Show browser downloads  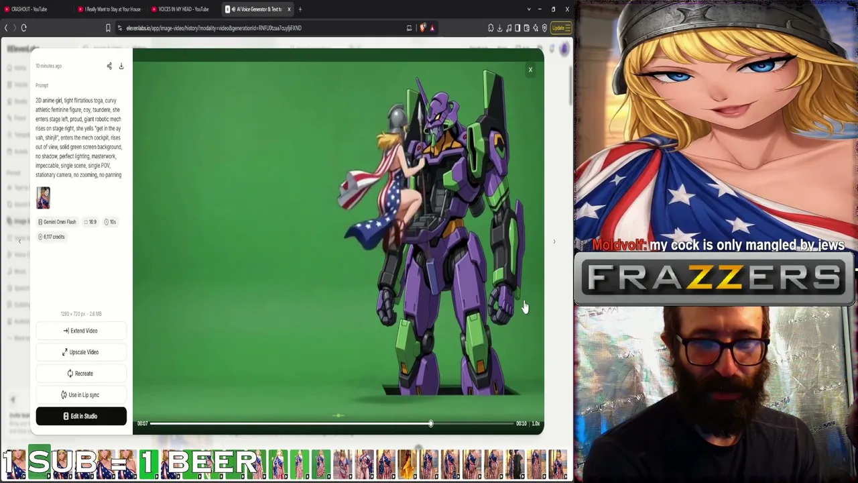pos(500,28)
